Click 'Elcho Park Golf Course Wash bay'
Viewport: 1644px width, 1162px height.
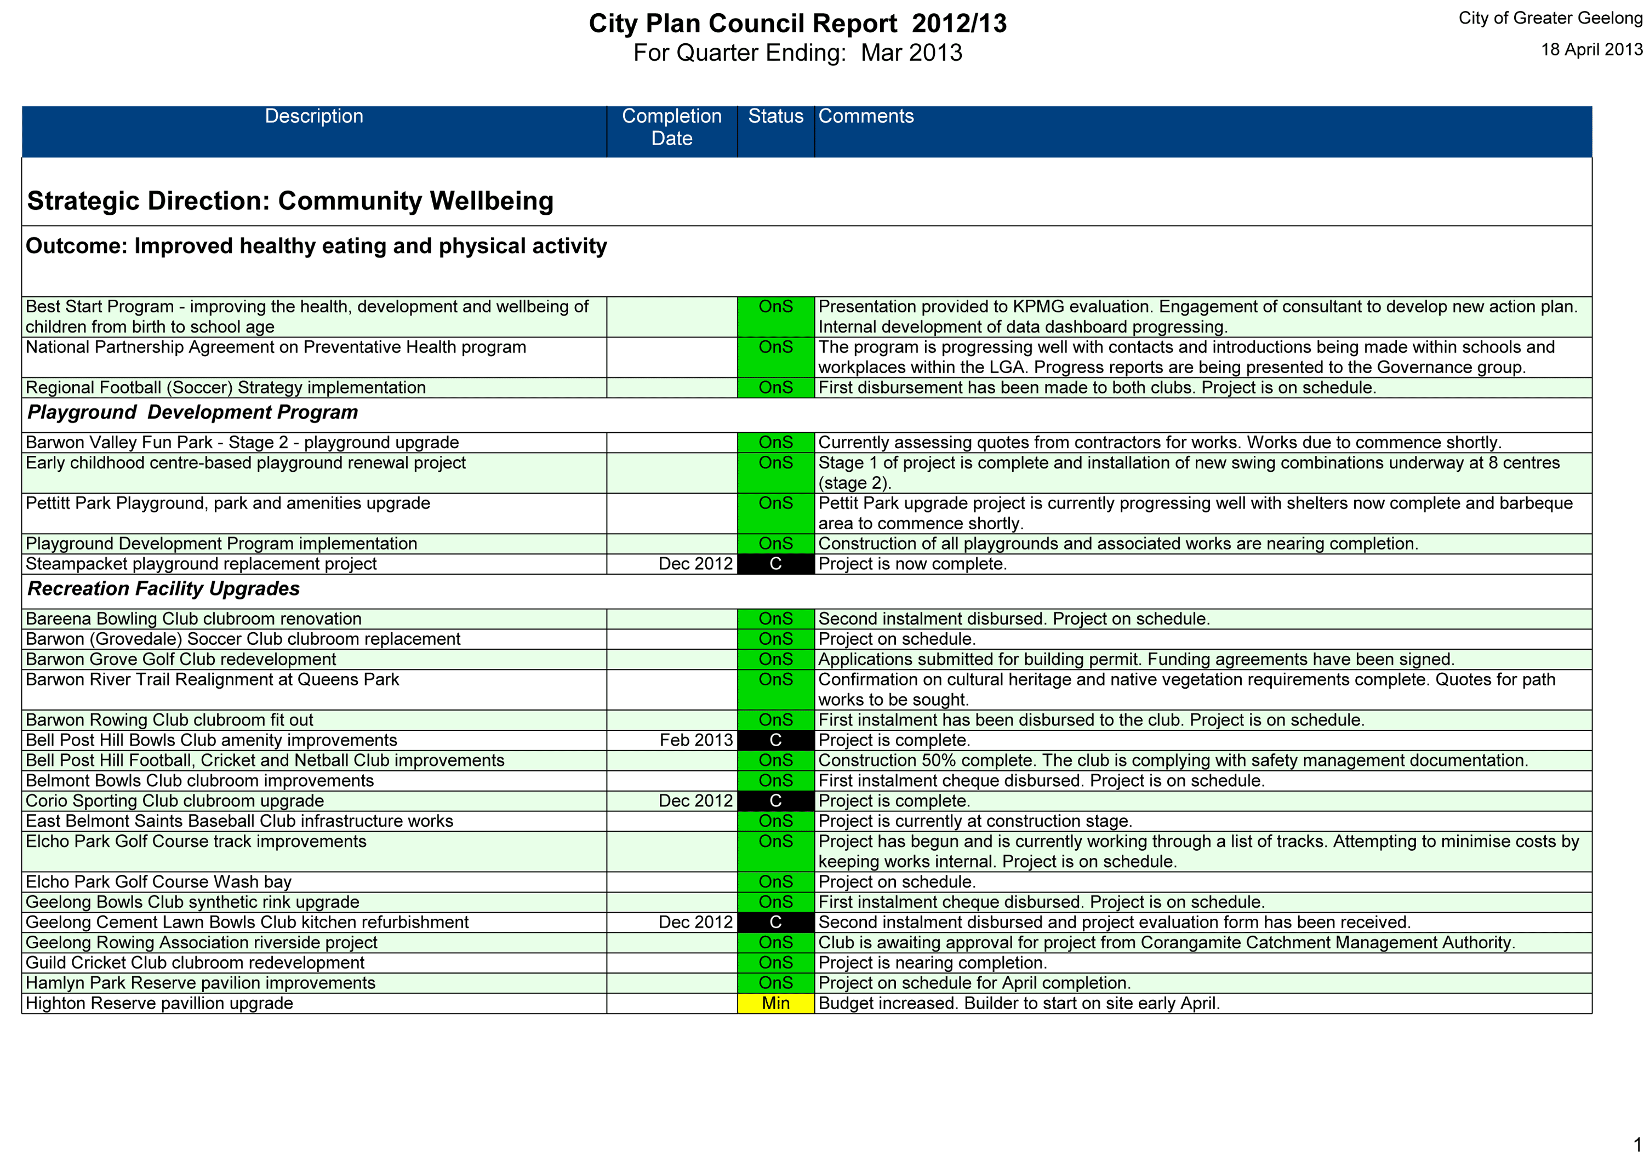(x=158, y=882)
